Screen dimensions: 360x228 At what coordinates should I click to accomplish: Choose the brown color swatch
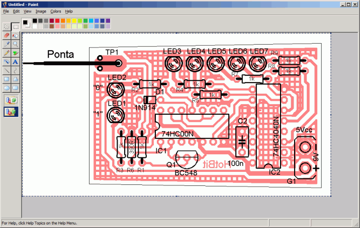pos(52,27)
